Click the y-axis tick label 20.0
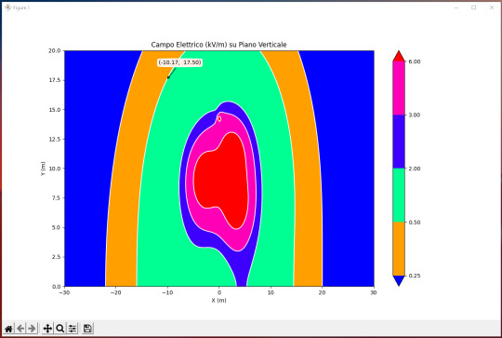Viewport: 502px width, 338px height. pos(55,50)
